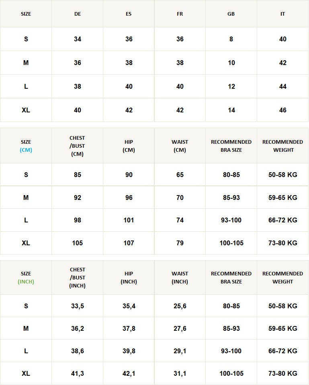309x385 pixels.
Task: Select the GB size 14 cell
Action: (231, 110)
